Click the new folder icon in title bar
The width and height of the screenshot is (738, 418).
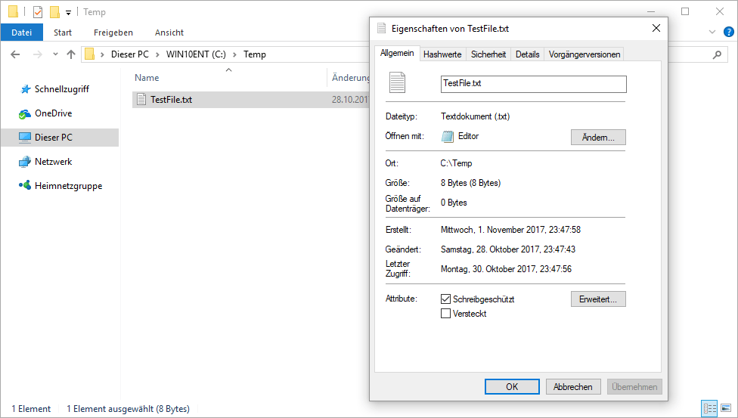point(54,12)
